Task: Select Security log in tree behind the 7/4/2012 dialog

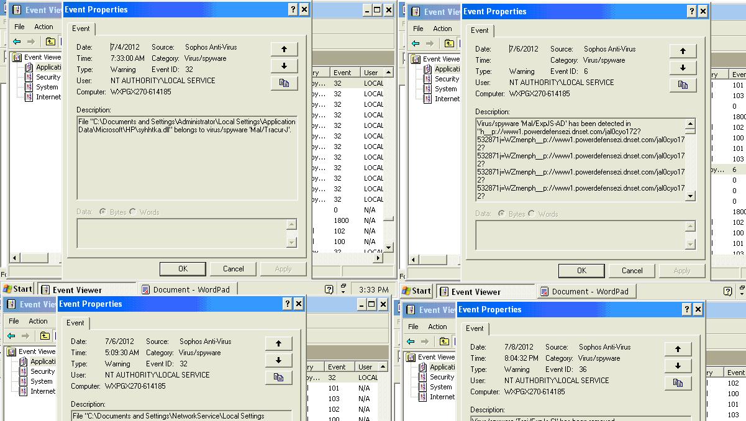Action: click(x=43, y=77)
